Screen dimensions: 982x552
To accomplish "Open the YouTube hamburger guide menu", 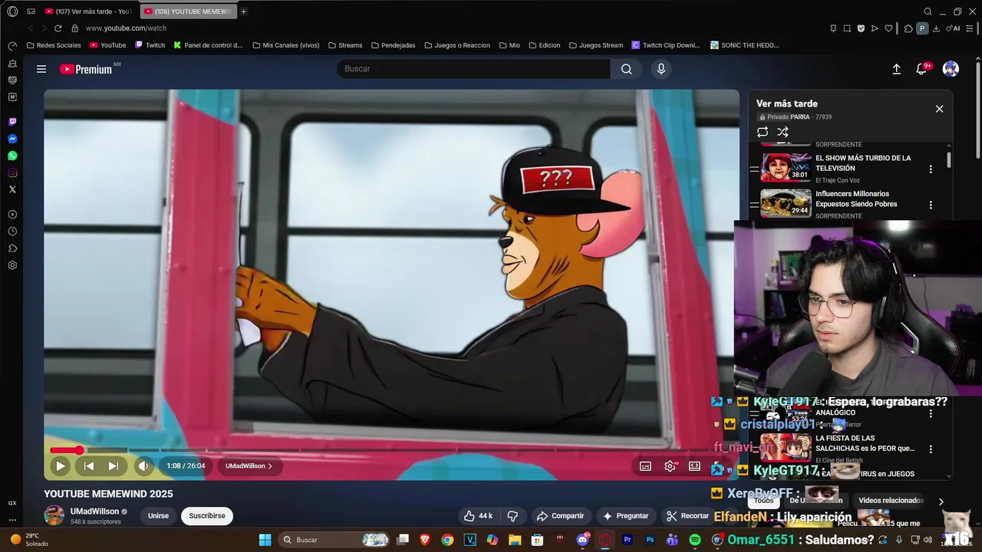I will [41, 69].
